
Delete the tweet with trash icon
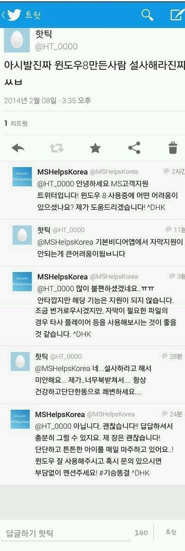click(x=173, y=148)
